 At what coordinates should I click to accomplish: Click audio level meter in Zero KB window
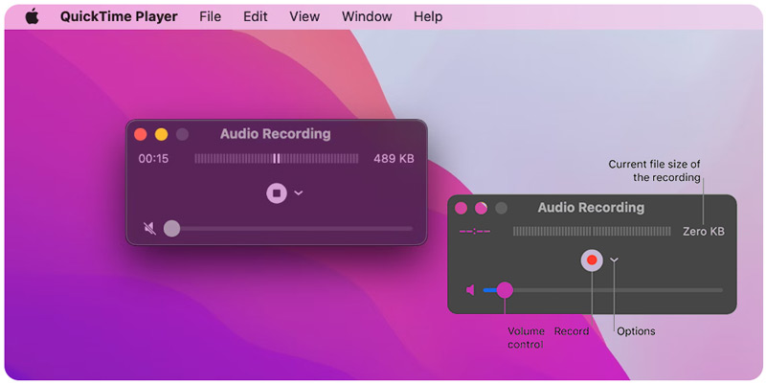(x=592, y=231)
